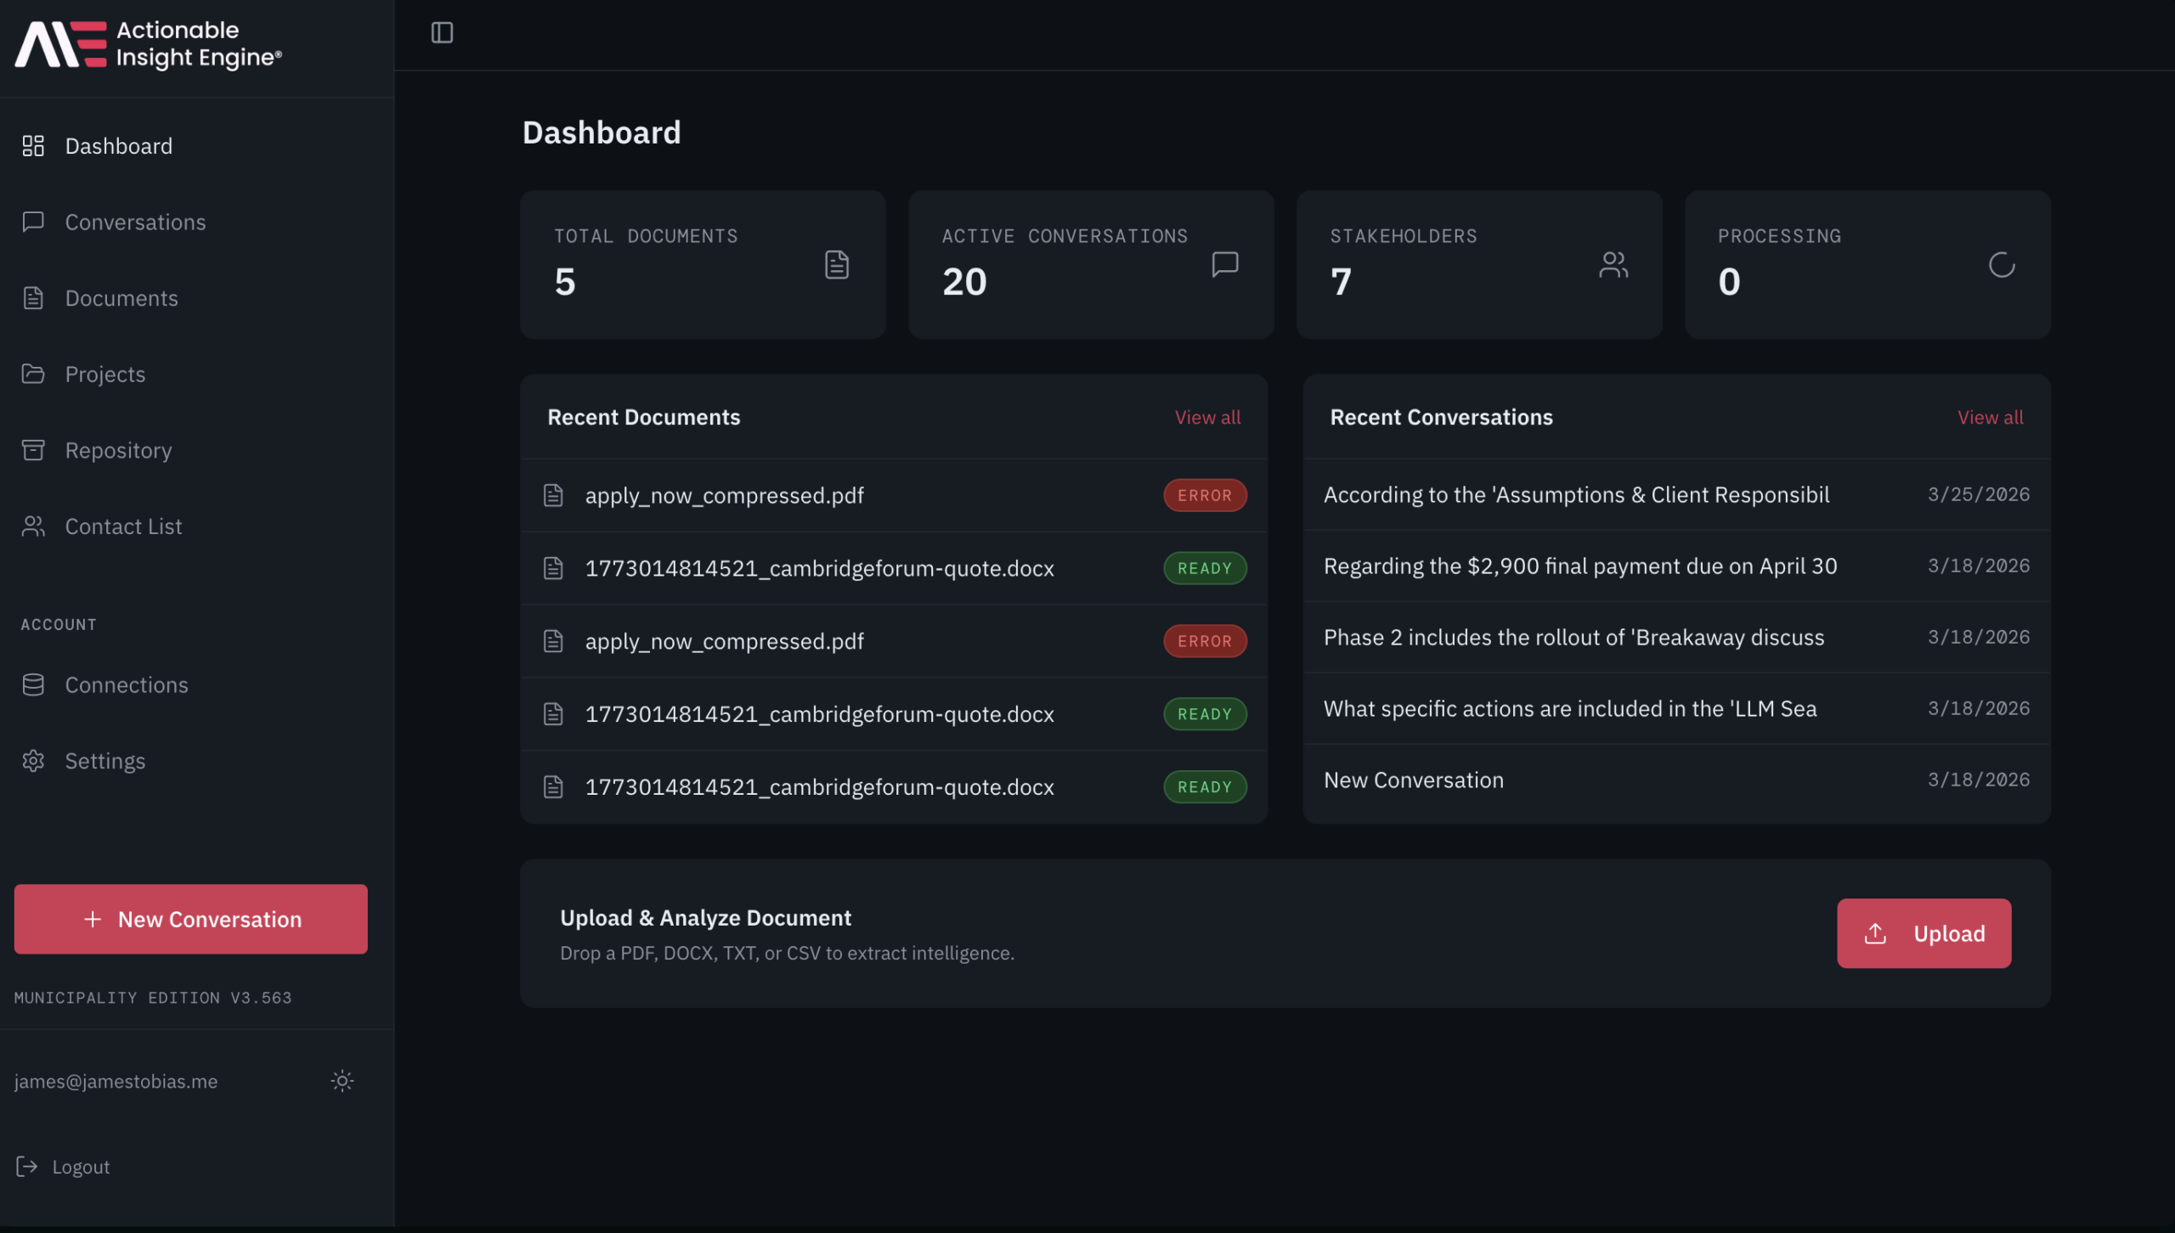Click the Settings gear icon
The height and width of the screenshot is (1233, 2175).
click(33, 761)
